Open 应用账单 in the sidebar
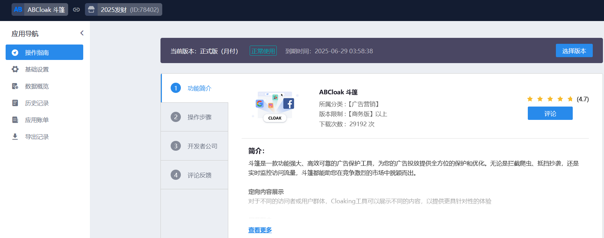 pyautogui.click(x=44, y=120)
